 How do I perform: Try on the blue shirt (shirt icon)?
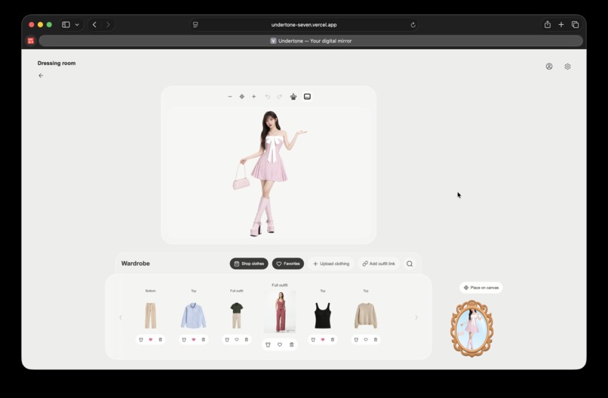pos(184,340)
